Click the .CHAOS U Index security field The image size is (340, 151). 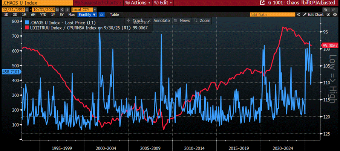click(x=37, y=3)
